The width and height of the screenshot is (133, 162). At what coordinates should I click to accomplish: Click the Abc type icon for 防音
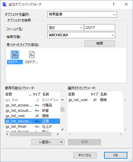click(x=37, y=111)
